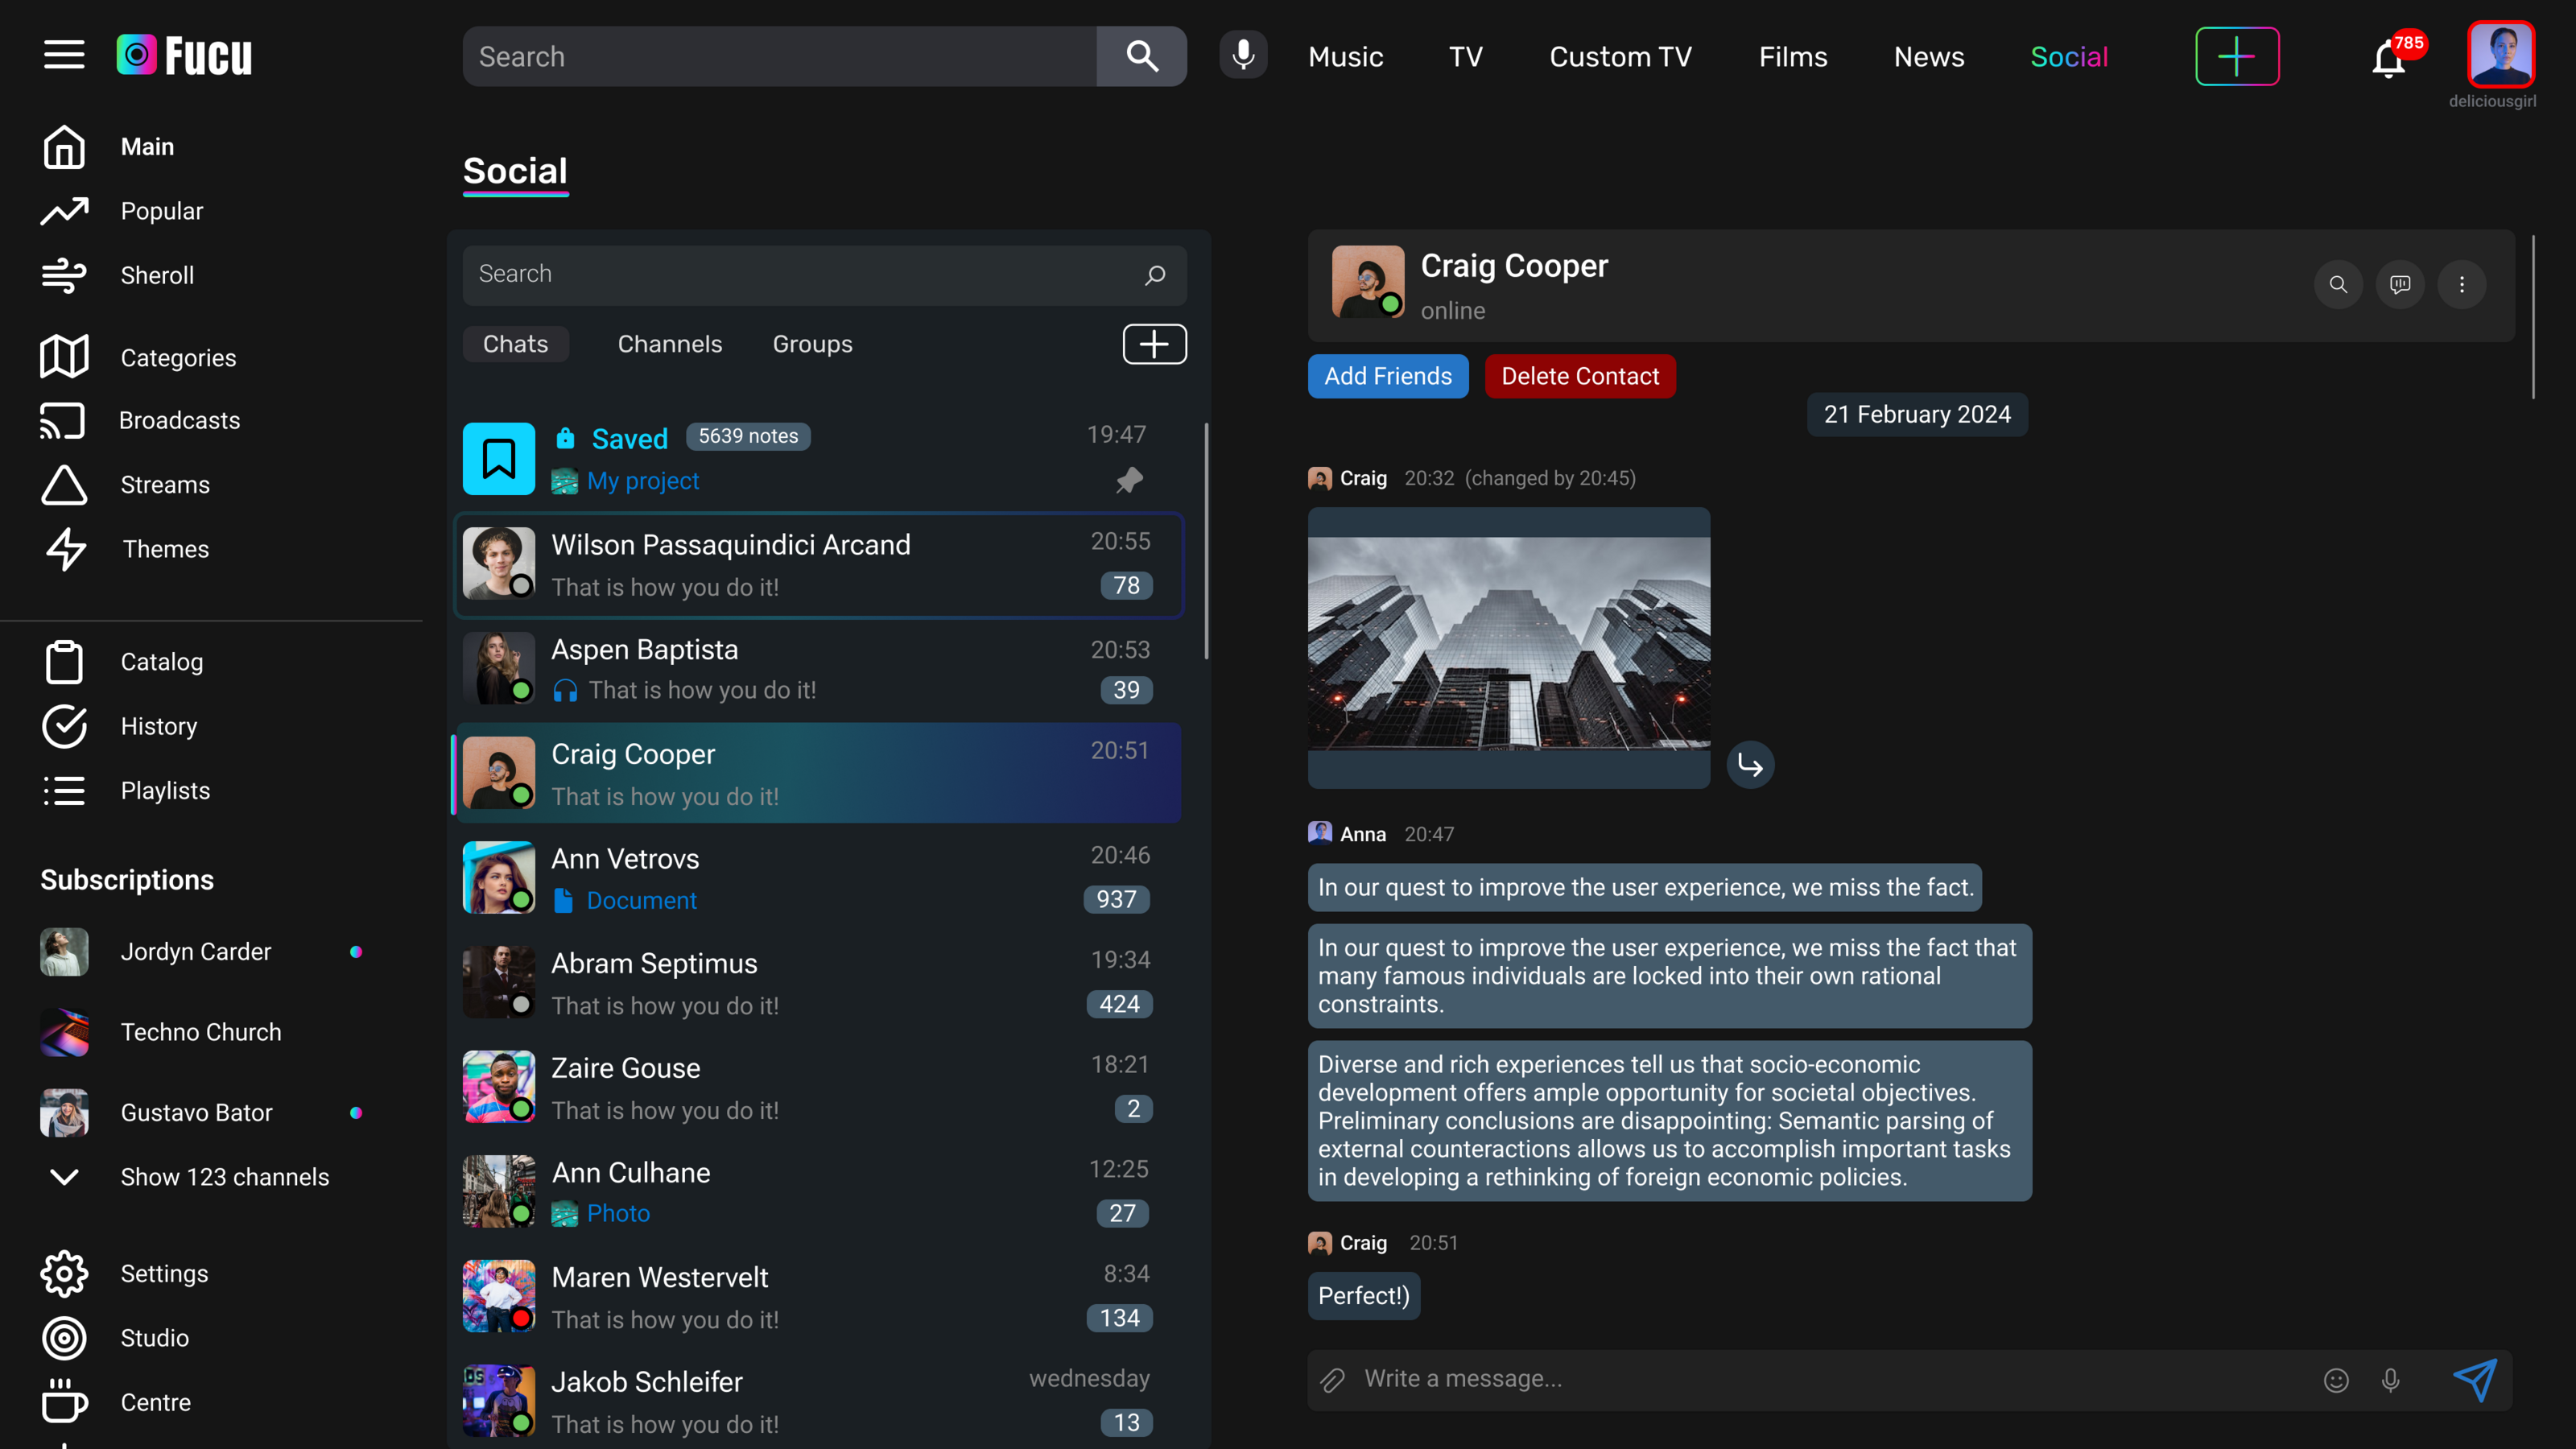Click the forward arrow beside the building image
Image resolution: width=2576 pixels, height=1449 pixels.
click(1750, 765)
